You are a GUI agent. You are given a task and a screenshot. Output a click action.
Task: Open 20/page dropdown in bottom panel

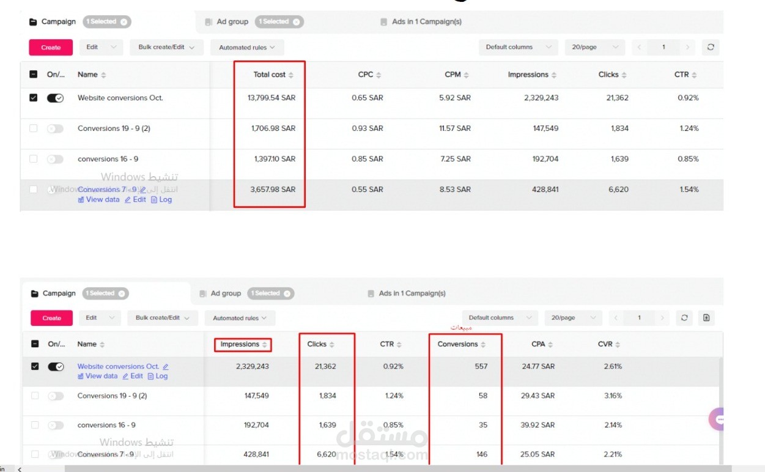[573, 318]
